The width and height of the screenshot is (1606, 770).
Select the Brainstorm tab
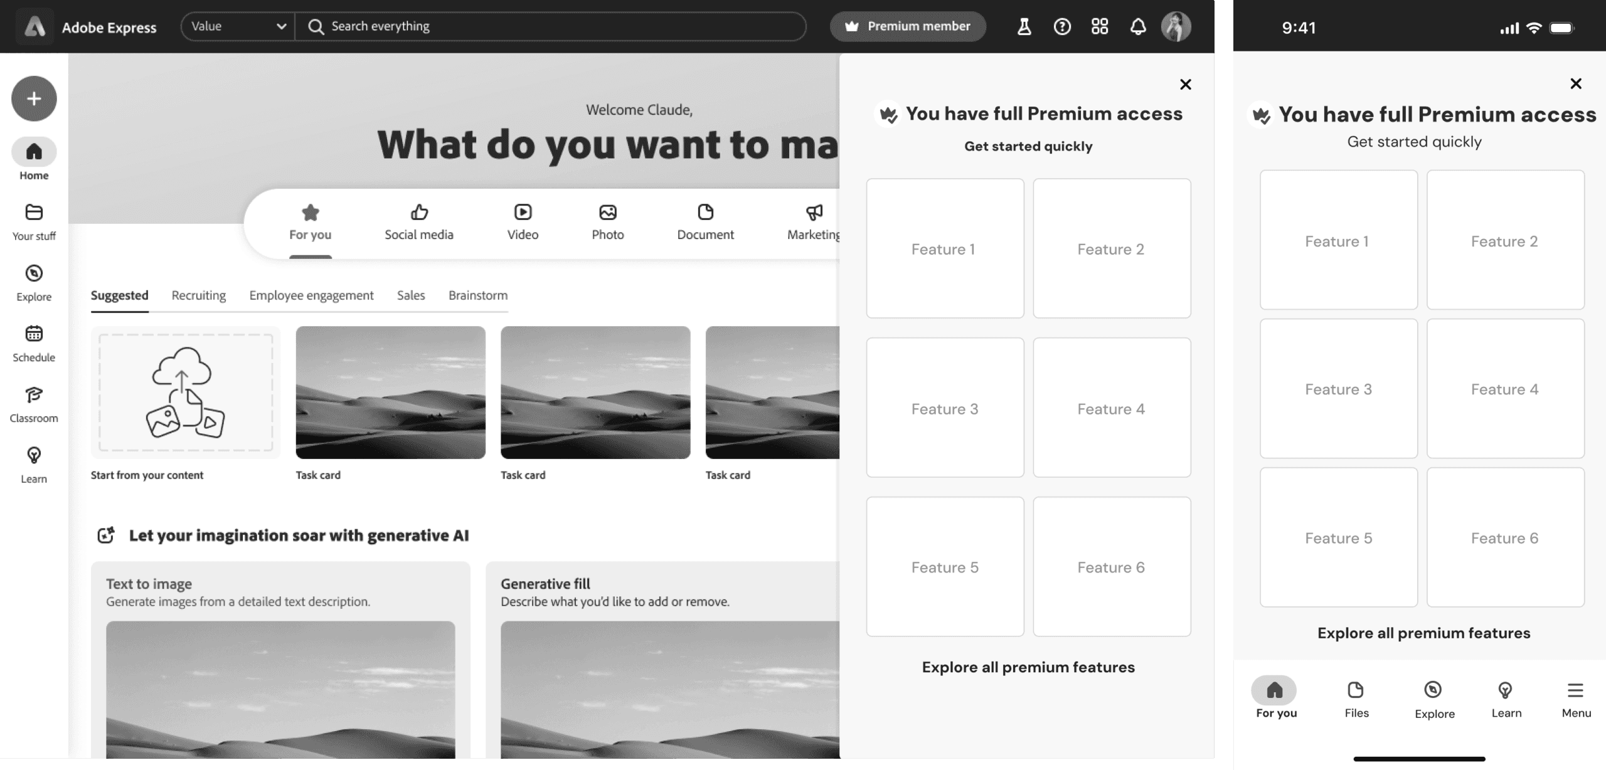pos(478,295)
